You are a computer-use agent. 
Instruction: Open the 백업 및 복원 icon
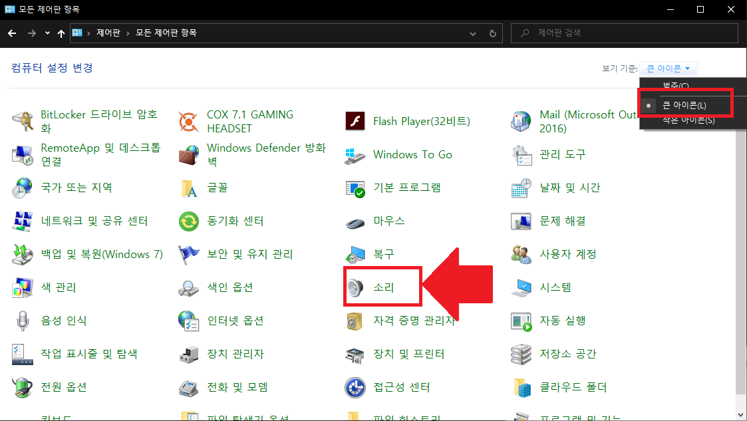[x=23, y=254]
